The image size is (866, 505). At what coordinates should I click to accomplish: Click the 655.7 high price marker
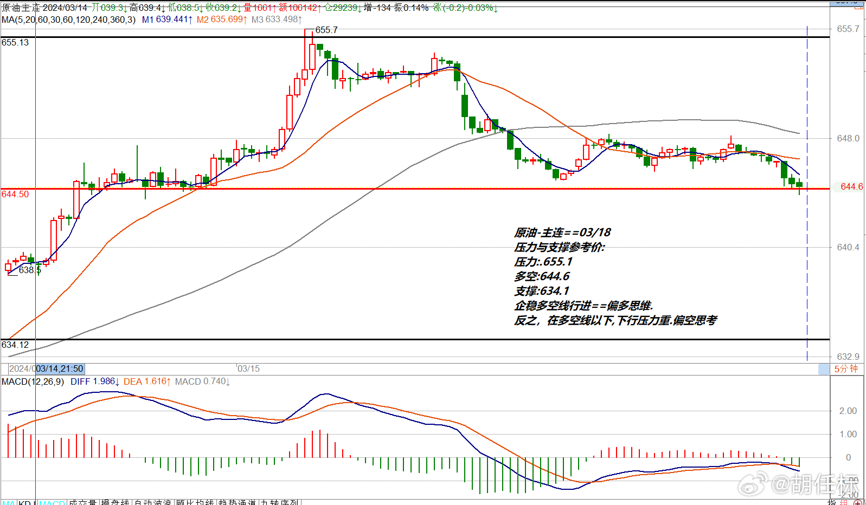point(326,30)
